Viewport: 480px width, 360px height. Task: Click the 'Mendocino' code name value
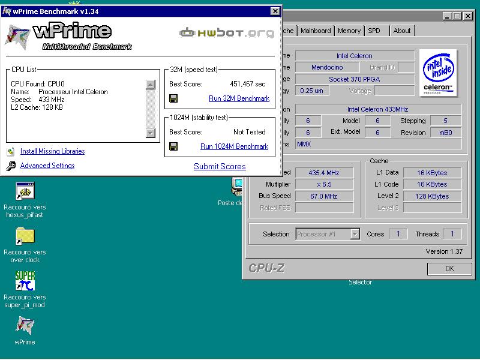click(327, 67)
